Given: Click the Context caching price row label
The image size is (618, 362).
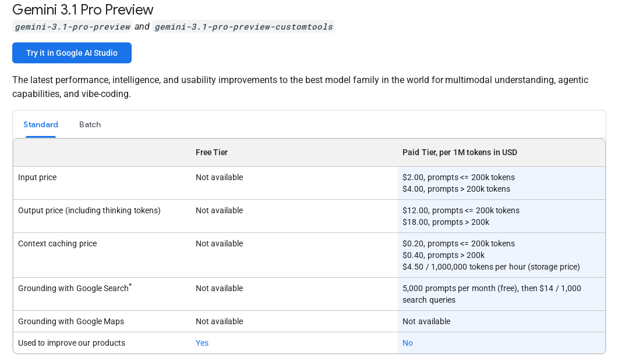Looking at the screenshot, I should (x=57, y=243).
